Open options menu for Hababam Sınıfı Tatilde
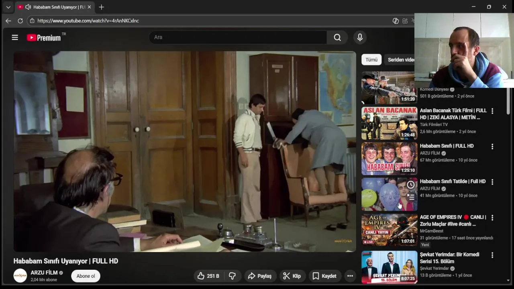 coord(492,182)
